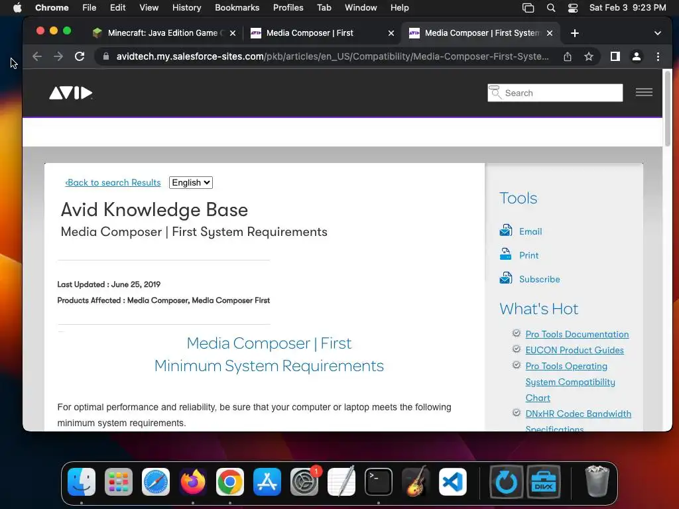Image resolution: width=679 pixels, height=509 pixels.
Task: Go forward using Chrome forward arrow
Action: tap(58, 56)
